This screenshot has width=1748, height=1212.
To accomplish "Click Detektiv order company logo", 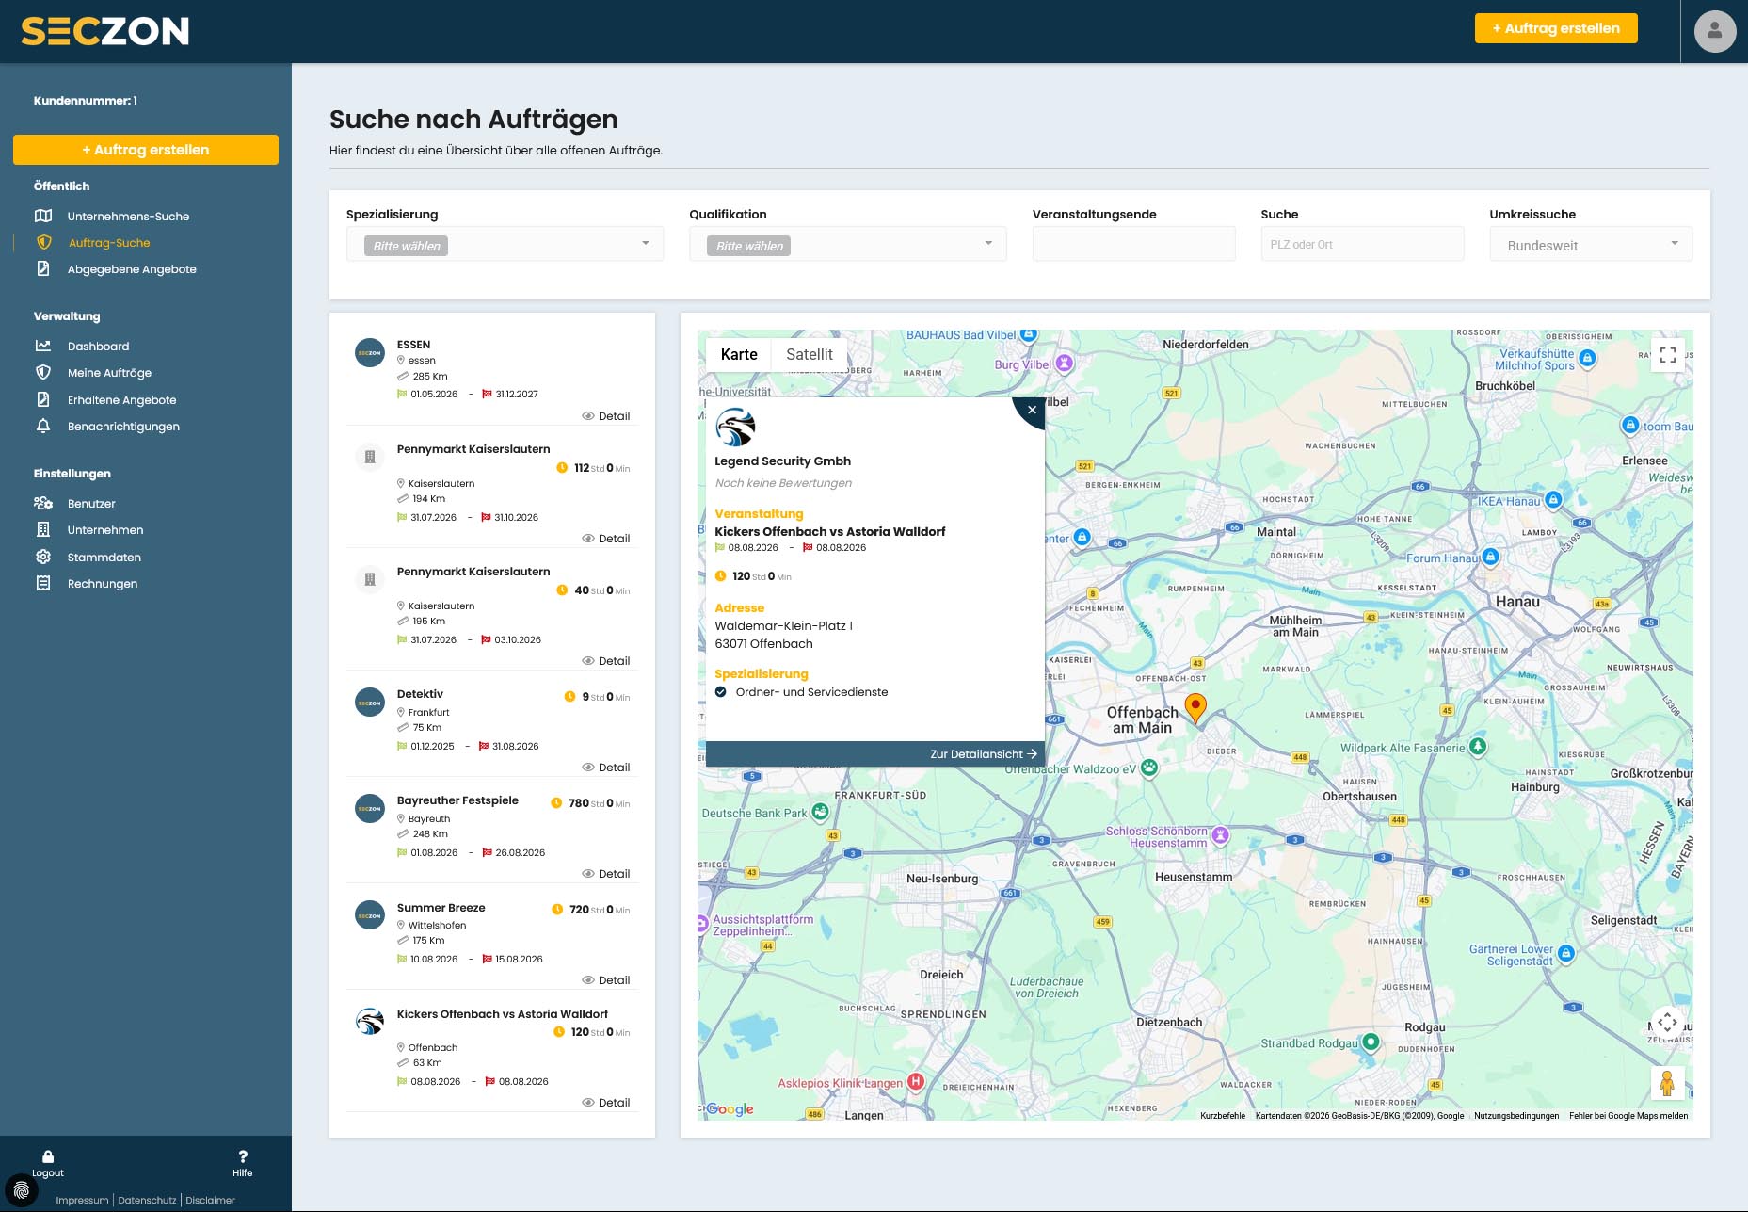I will (x=370, y=703).
